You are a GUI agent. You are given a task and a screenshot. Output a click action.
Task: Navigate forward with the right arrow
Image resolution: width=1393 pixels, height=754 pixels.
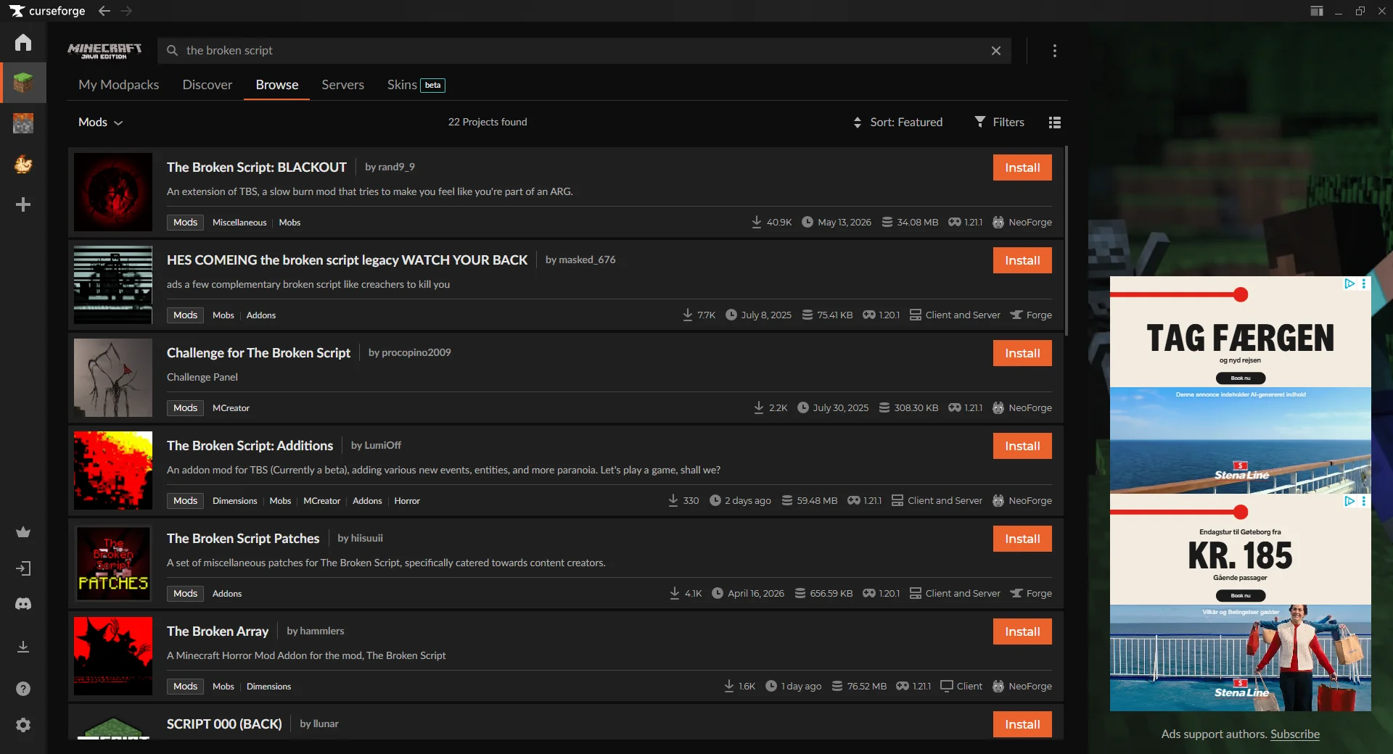click(x=126, y=11)
